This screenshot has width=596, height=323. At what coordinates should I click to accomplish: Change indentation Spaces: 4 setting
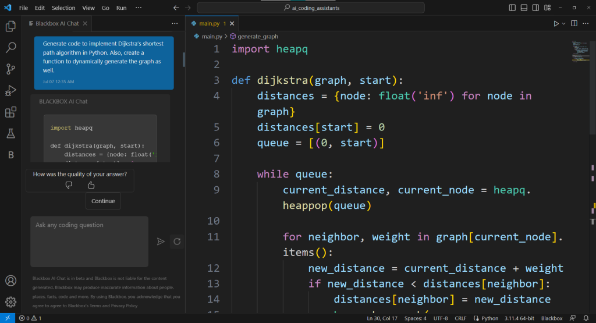[416, 318]
